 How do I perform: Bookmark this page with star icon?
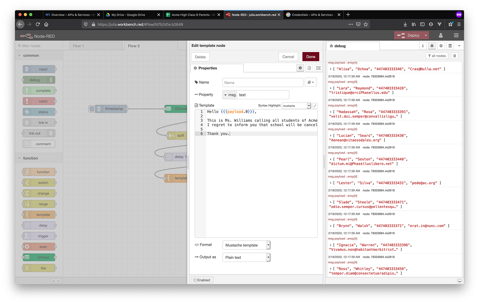tap(366, 24)
